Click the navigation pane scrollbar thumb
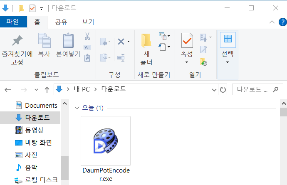 point(64,168)
